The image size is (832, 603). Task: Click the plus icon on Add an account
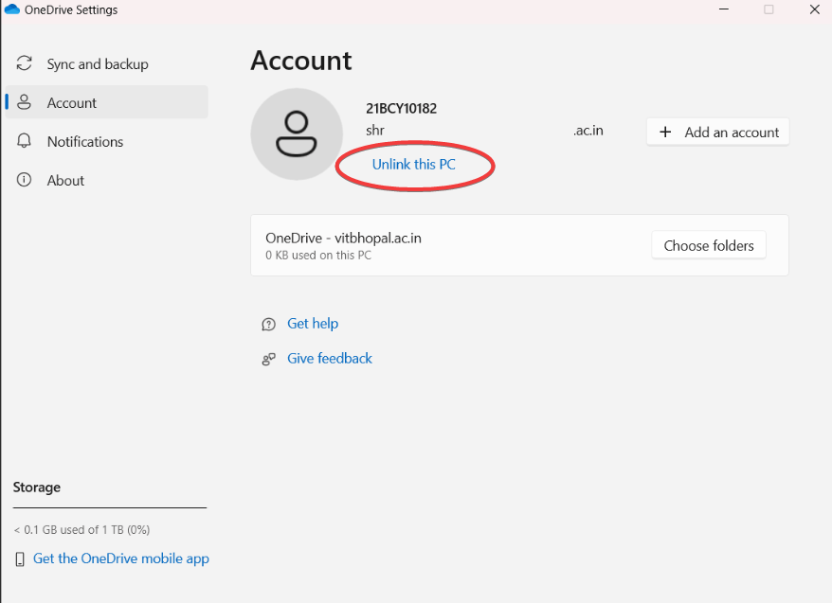pos(664,132)
